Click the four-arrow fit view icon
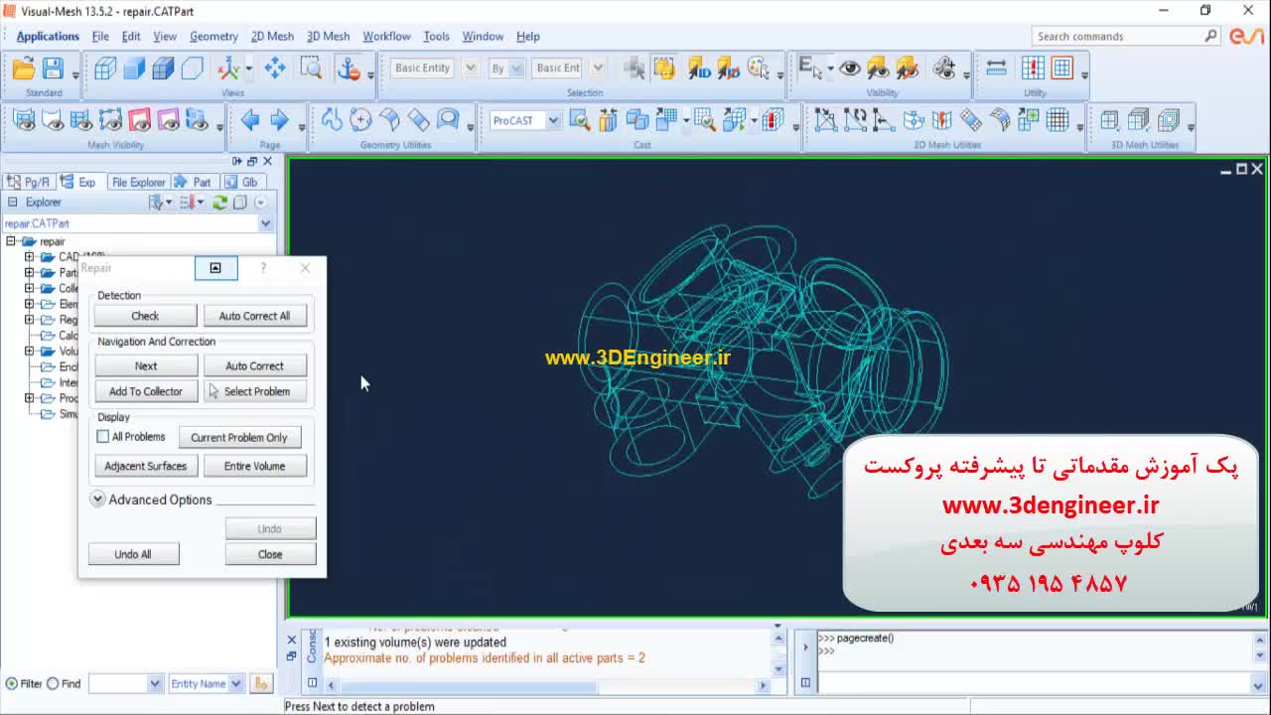 (275, 69)
